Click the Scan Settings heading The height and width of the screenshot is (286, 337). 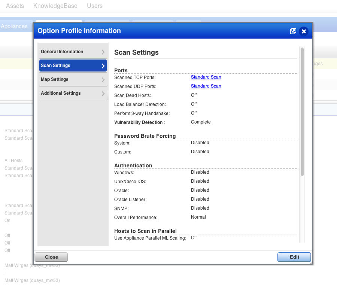[136, 52]
